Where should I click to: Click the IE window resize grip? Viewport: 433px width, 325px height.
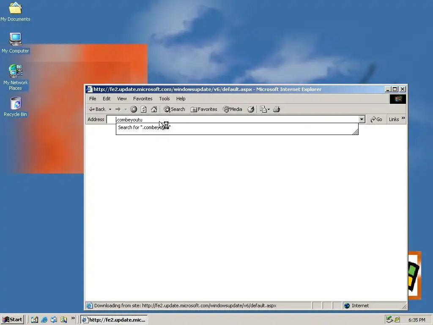[404, 306]
